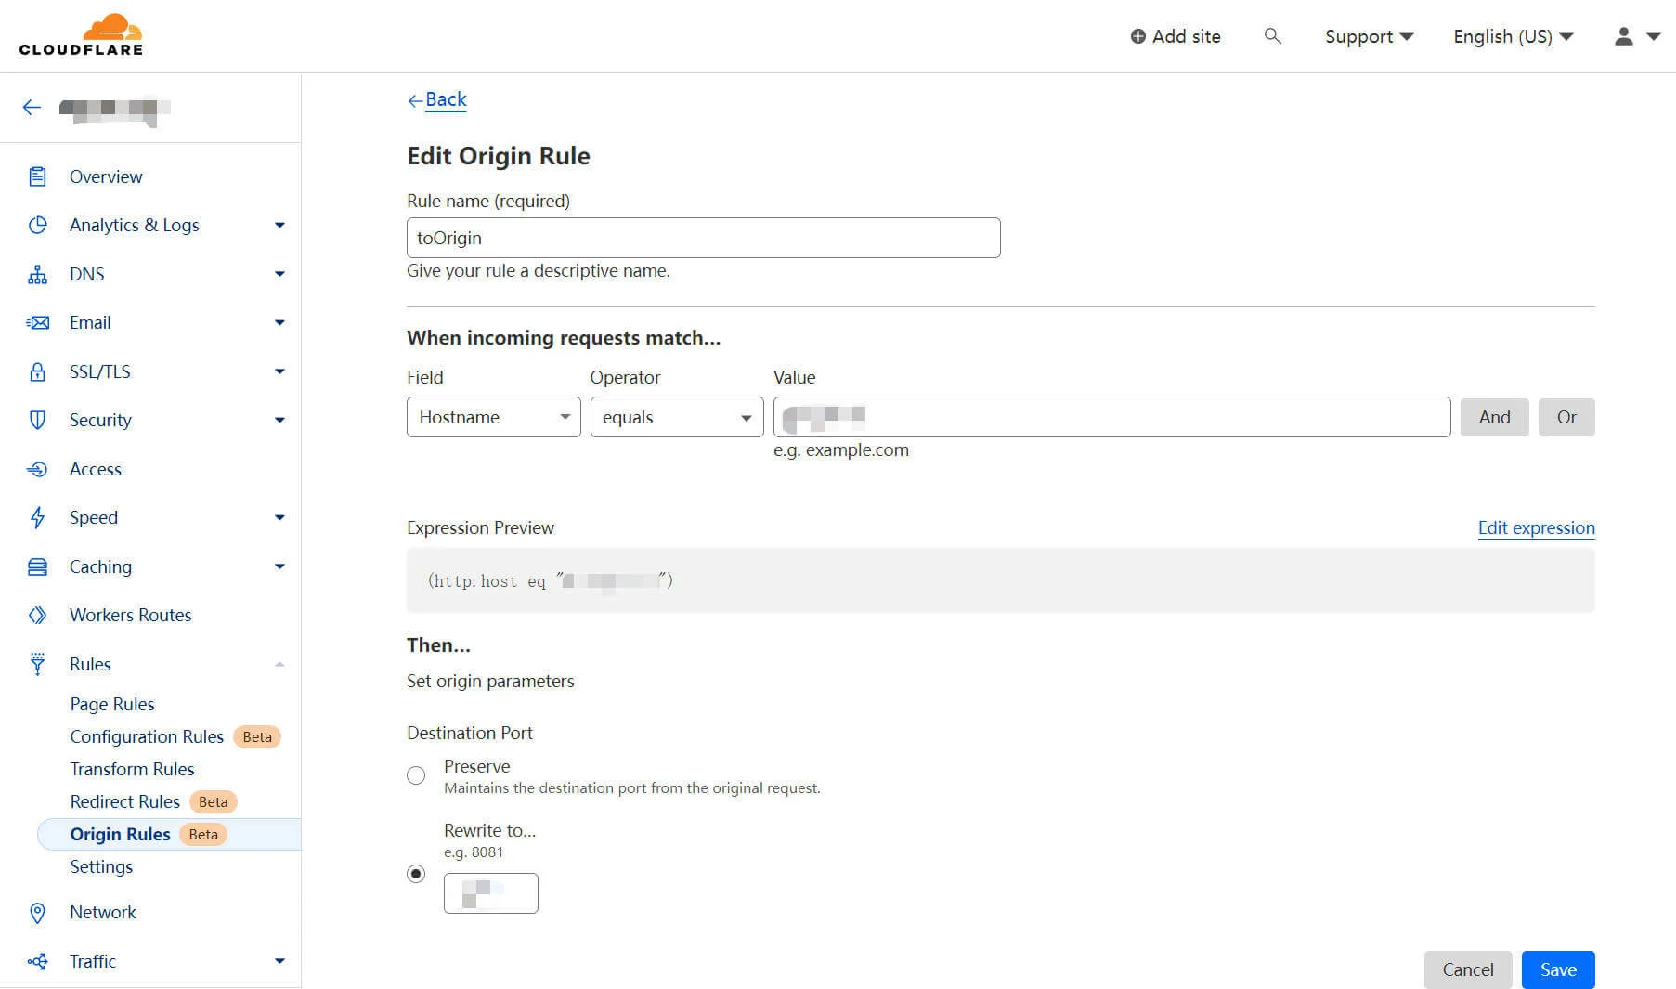Open Transform Rules in sidebar
The image size is (1676, 989).
click(x=132, y=769)
